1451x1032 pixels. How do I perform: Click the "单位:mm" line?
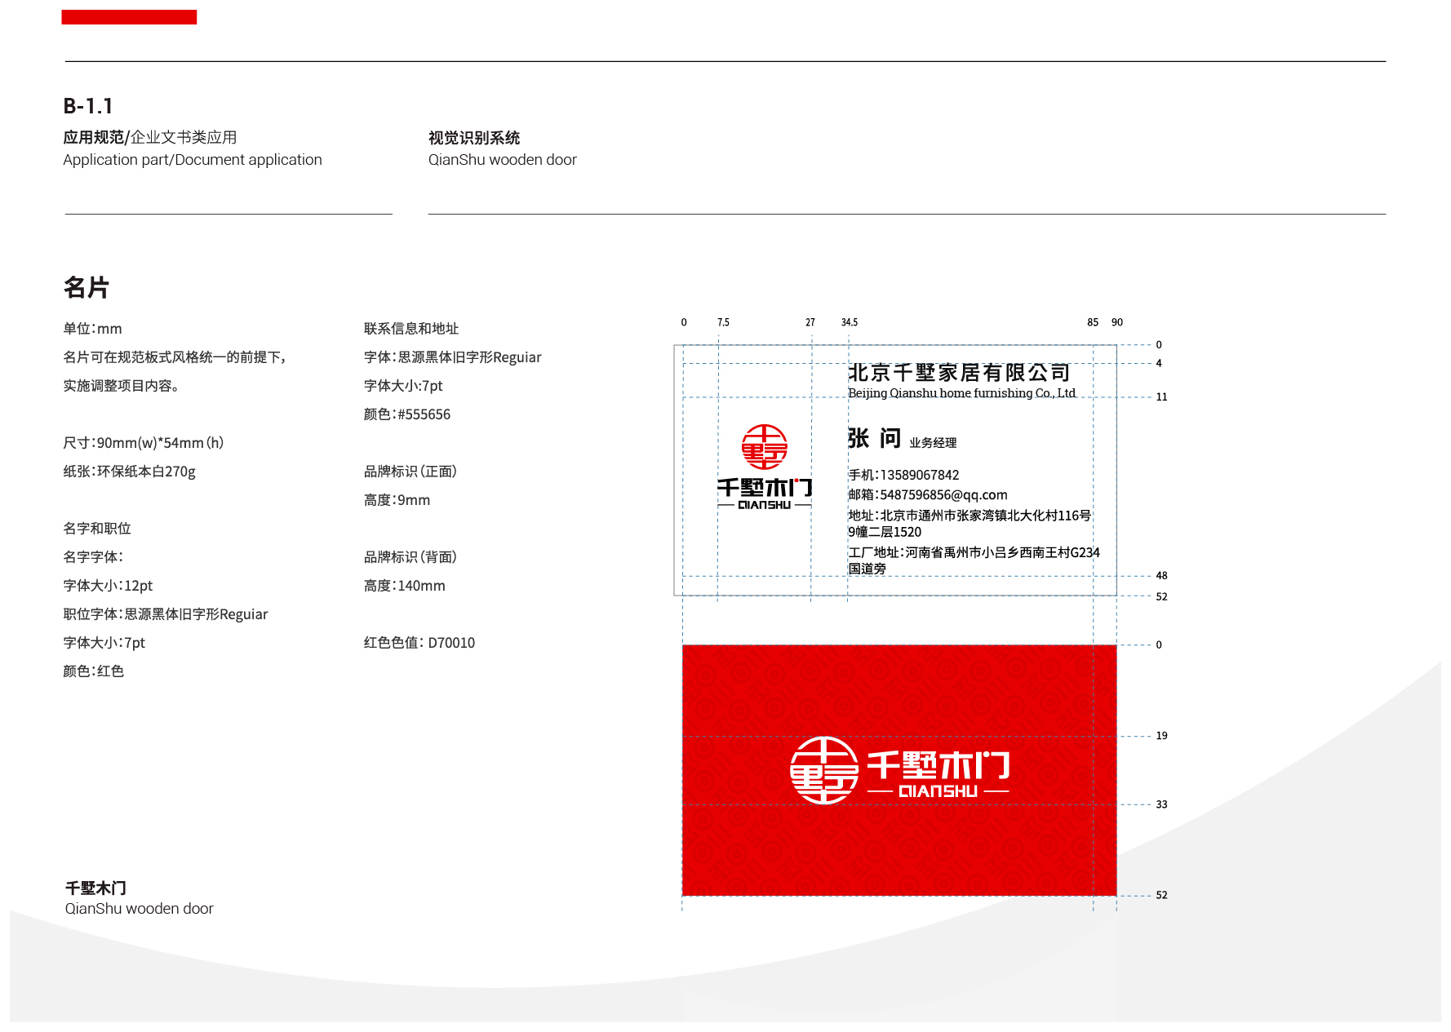[x=92, y=329]
